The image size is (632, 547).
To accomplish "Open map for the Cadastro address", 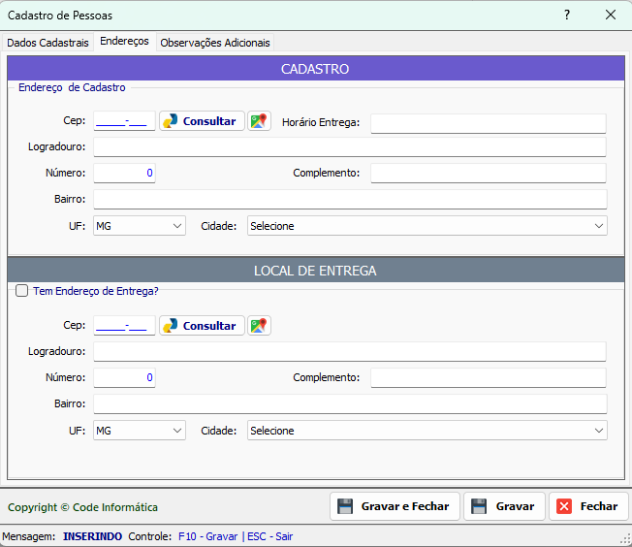I will pyautogui.click(x=259, y=121).
